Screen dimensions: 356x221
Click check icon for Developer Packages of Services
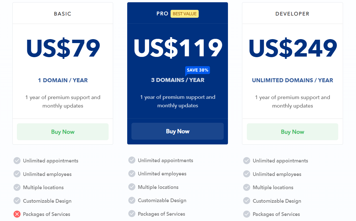247,214
